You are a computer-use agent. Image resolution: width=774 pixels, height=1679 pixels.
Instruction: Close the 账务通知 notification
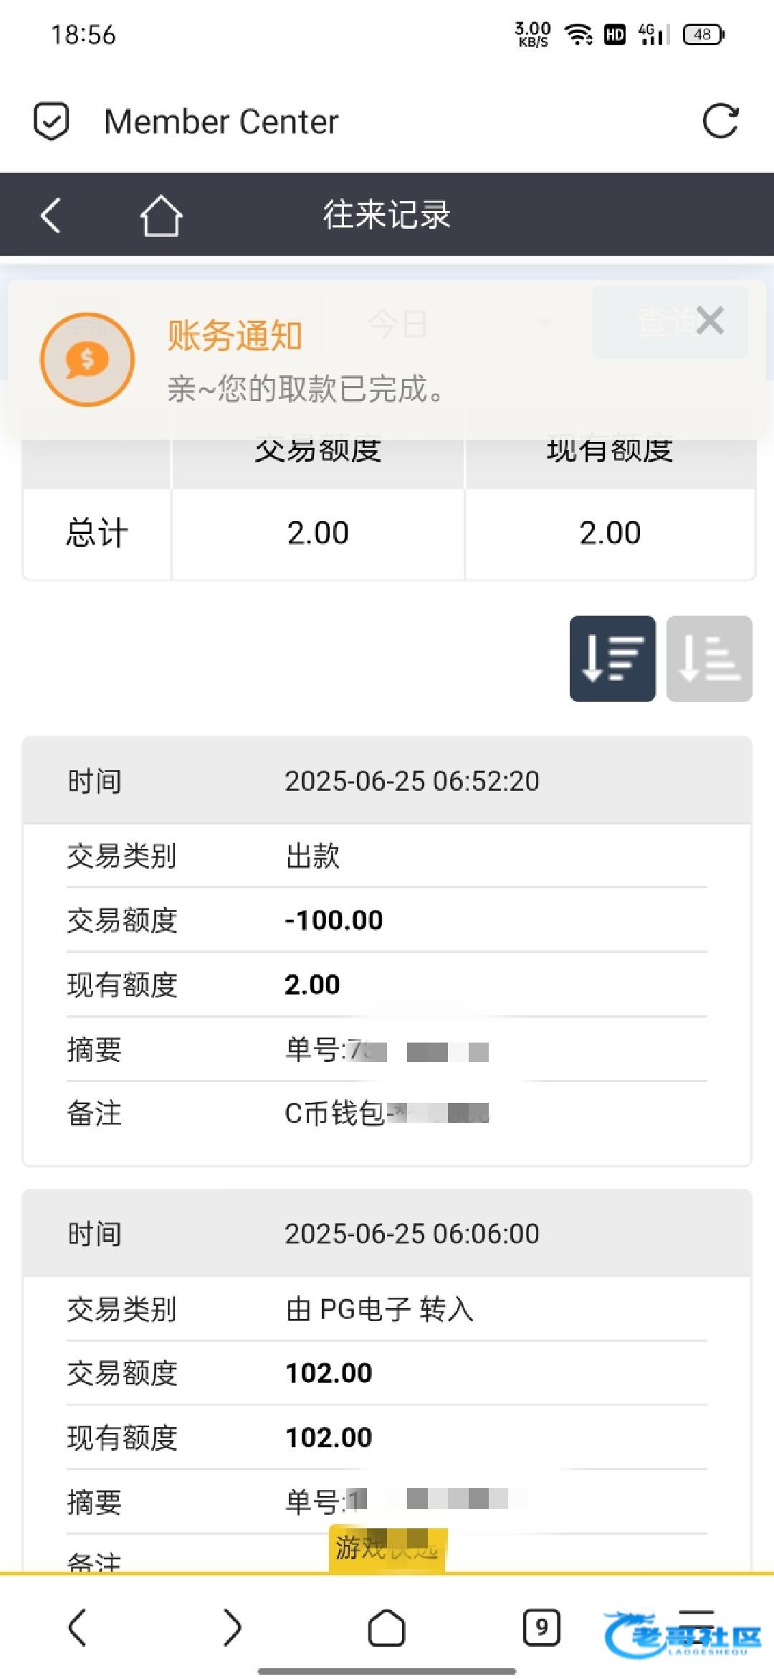pyautogui.click(x=709, y=320)
